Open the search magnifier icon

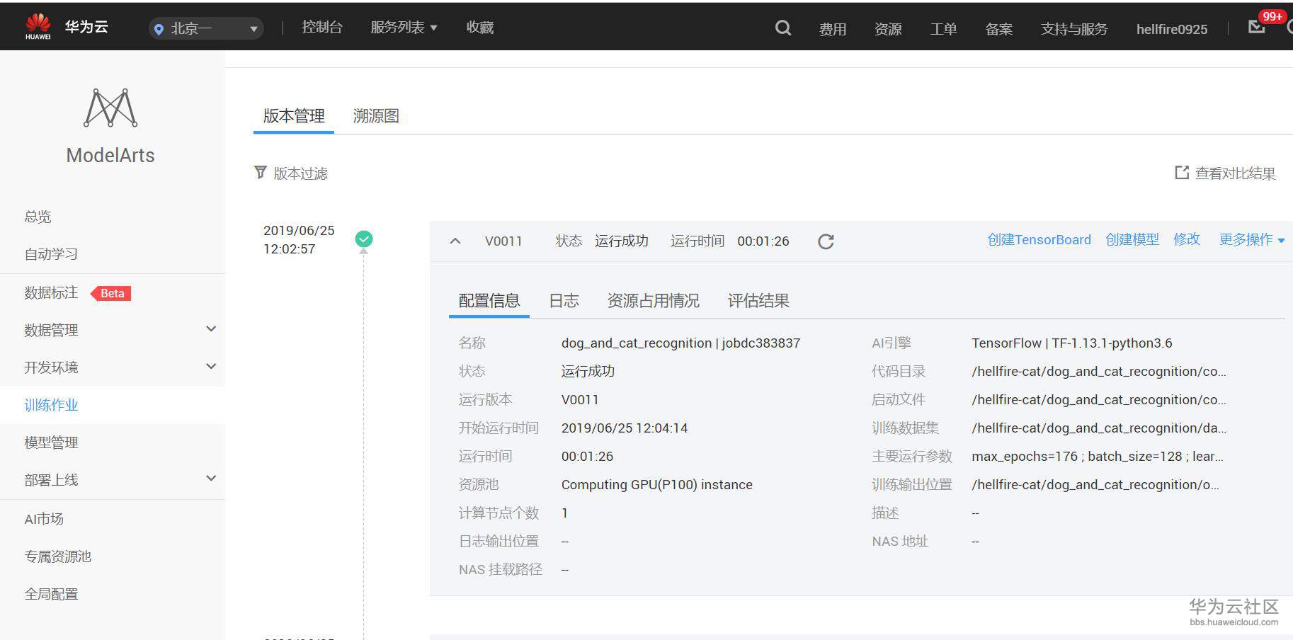(x=782, y=28)
